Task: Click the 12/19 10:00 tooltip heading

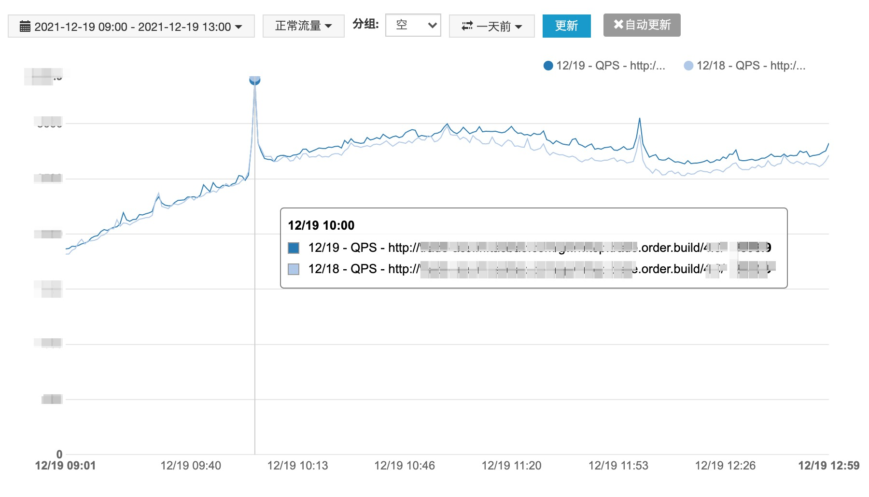Action: click(x=321, y=225)
